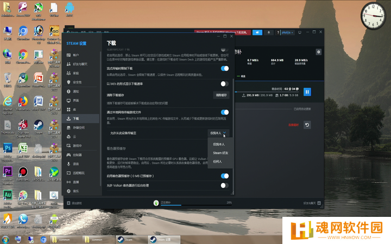Open 好友与聊天 at Steam window bottom right
Screen dimensions: 391x244
tap(312, 203)
